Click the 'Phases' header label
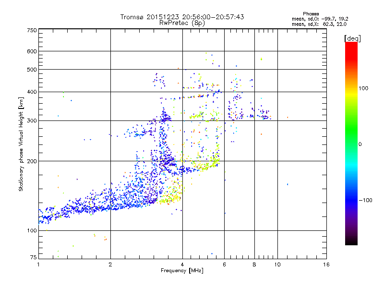Screen dimensions: 384x288 click(x=311, y=14)
